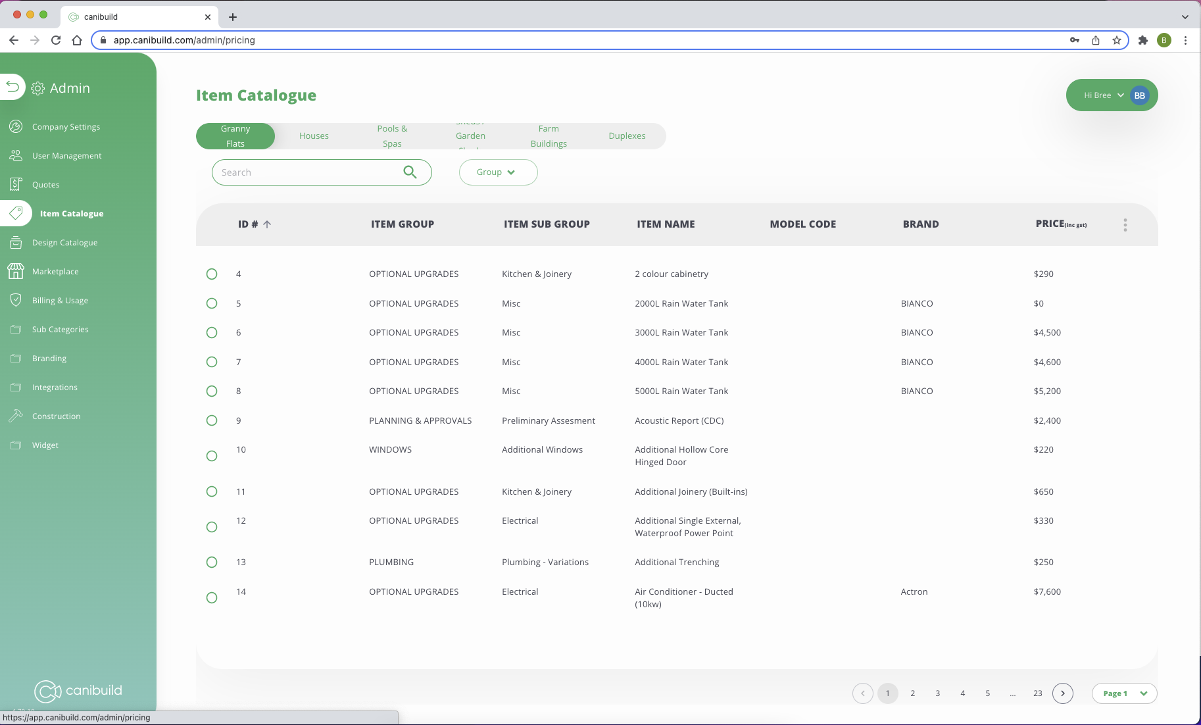Click the search magnifier icon

410,172
